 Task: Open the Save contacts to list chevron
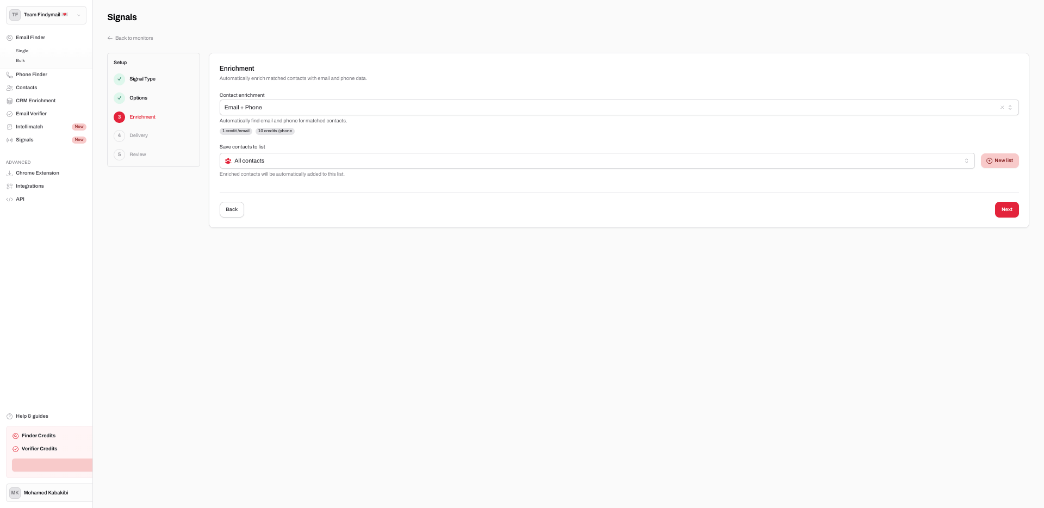[966, 161]
